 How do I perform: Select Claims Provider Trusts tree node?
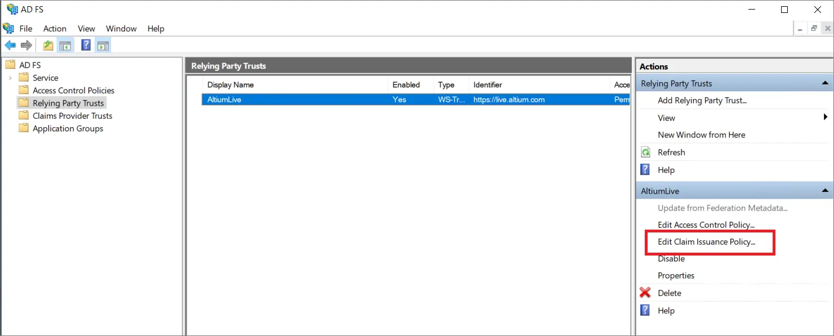pyautogui.click(x=72, y=115)
